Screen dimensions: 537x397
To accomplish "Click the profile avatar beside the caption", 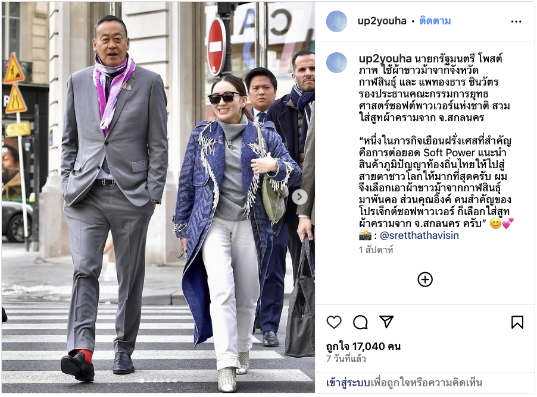I will 336,63.
